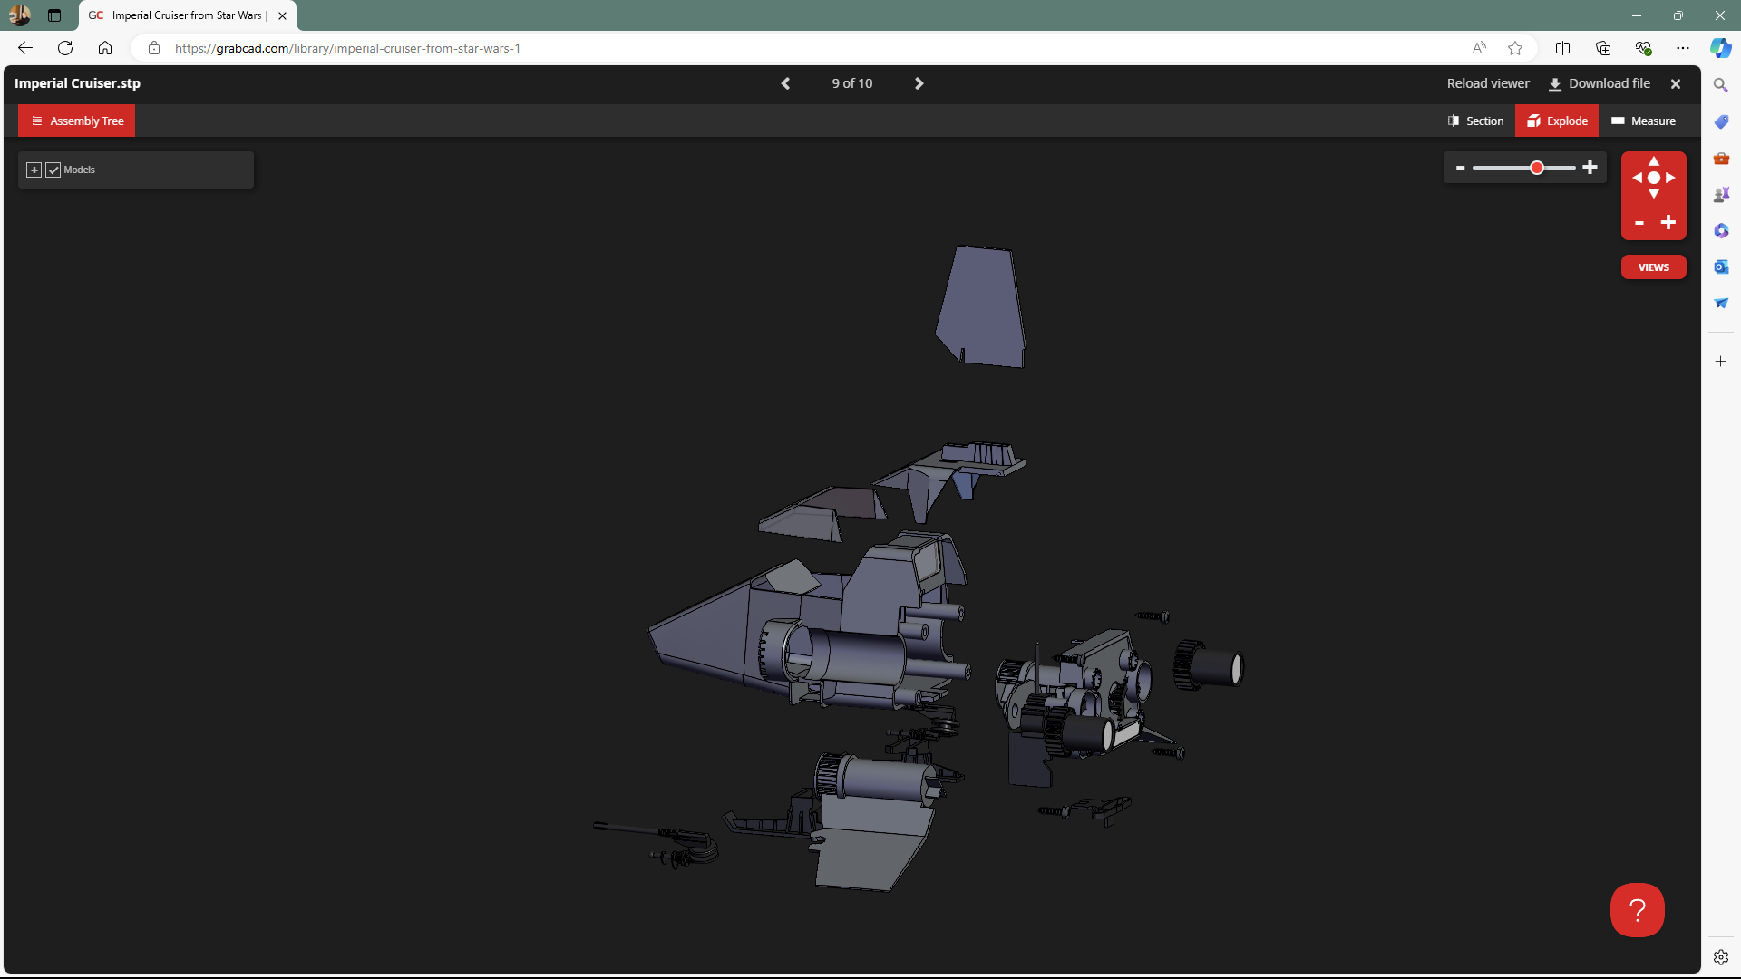The height and width of the screenshot is (979, 1741).
Task: Close the 3D viewer overlay
Action: 1676,83
